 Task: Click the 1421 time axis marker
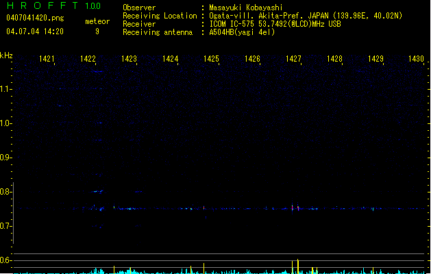(x=47, y=59)
